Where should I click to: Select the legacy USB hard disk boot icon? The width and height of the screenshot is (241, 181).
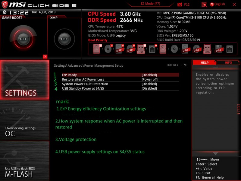click(x=185, y=49)
